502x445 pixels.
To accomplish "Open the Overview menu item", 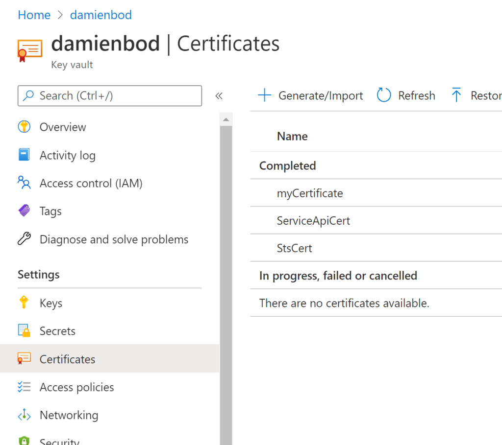I will 109,127.
